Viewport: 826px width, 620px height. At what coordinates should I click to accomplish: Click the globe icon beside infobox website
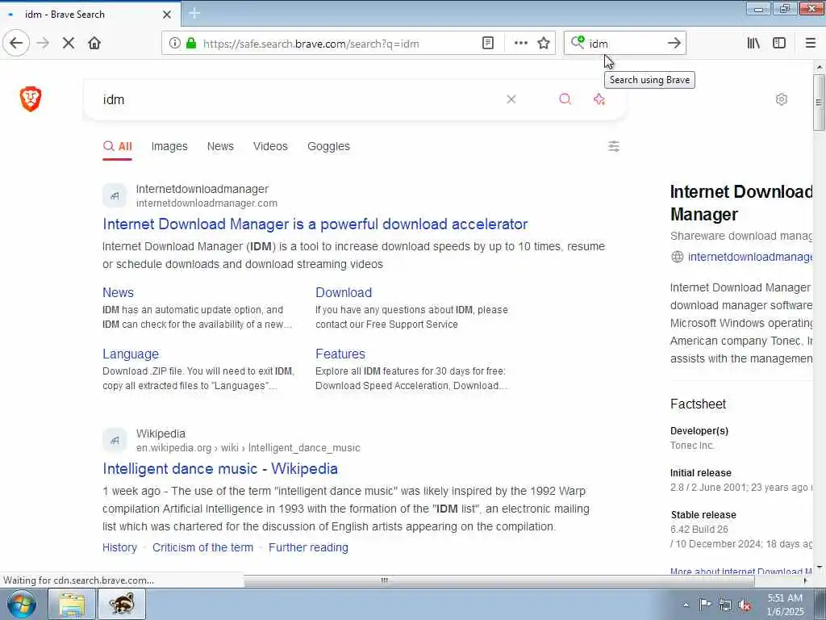pyautogui.click(x=677, y=257)
